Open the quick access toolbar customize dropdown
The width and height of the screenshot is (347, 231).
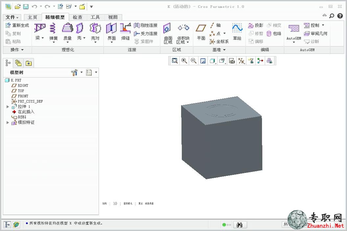(x=91, y=7)
